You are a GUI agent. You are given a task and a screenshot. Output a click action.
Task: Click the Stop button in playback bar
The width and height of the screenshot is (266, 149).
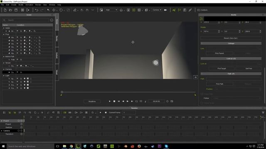(x=114, y=101)
